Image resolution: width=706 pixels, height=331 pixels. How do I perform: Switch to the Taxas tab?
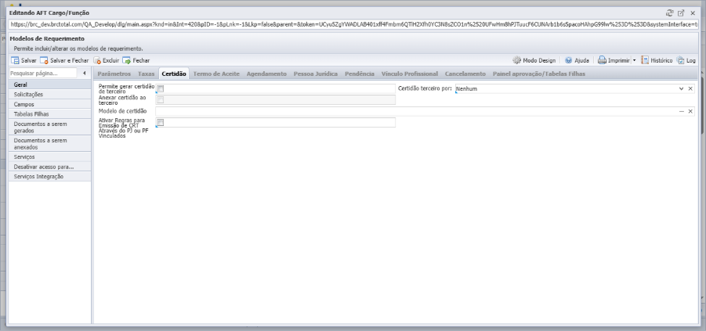(146, 74)
